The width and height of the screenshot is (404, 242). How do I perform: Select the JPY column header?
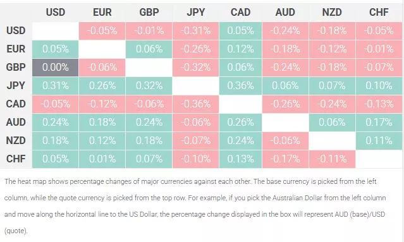pyautogui.click(x=196, y=12)
